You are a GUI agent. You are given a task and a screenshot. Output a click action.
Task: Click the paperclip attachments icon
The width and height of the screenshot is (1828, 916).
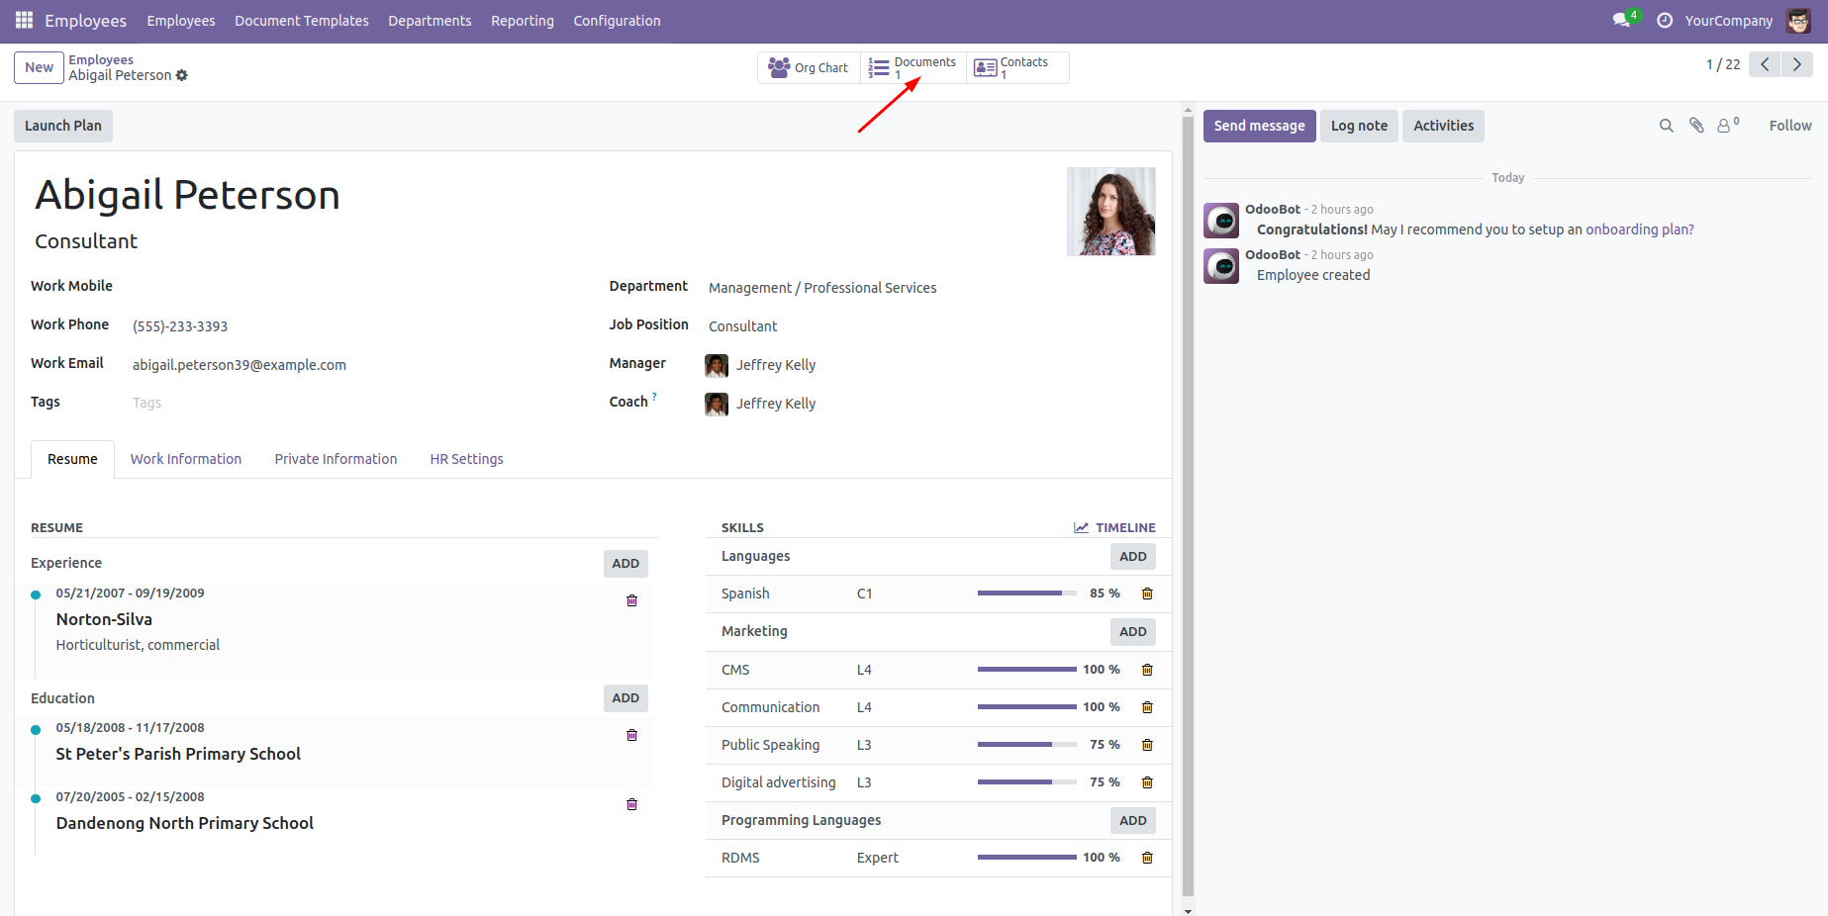point(1696,126)
